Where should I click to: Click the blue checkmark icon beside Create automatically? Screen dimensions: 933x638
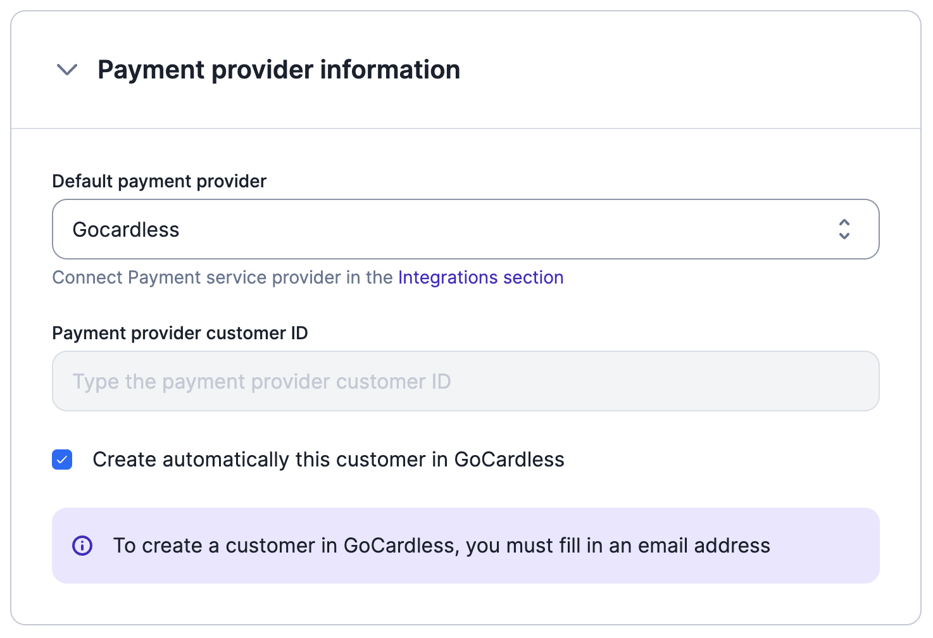click(x=62, y=460)
